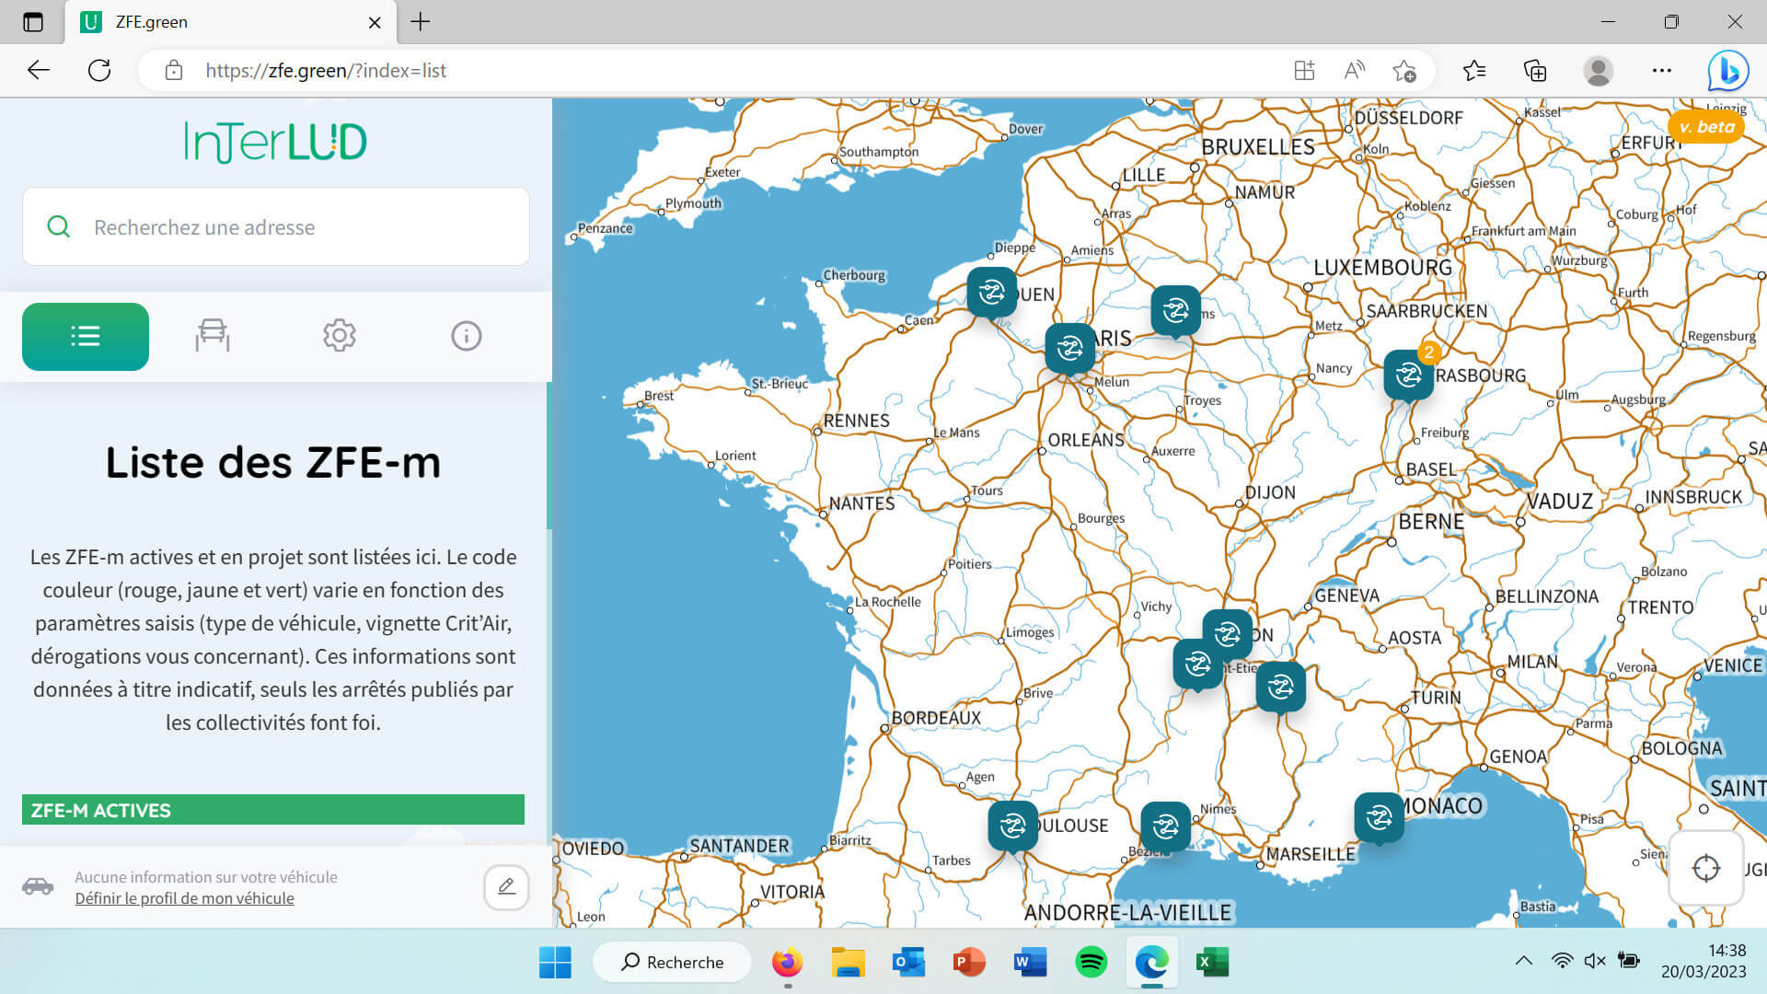The height and width of the screenshot is (994, 1767).
Task: Open the apps grid icon in address bar
Action: (x=1304, y=71)
